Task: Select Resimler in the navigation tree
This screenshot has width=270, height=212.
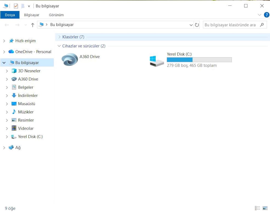Action: click(x=26, y=120)
